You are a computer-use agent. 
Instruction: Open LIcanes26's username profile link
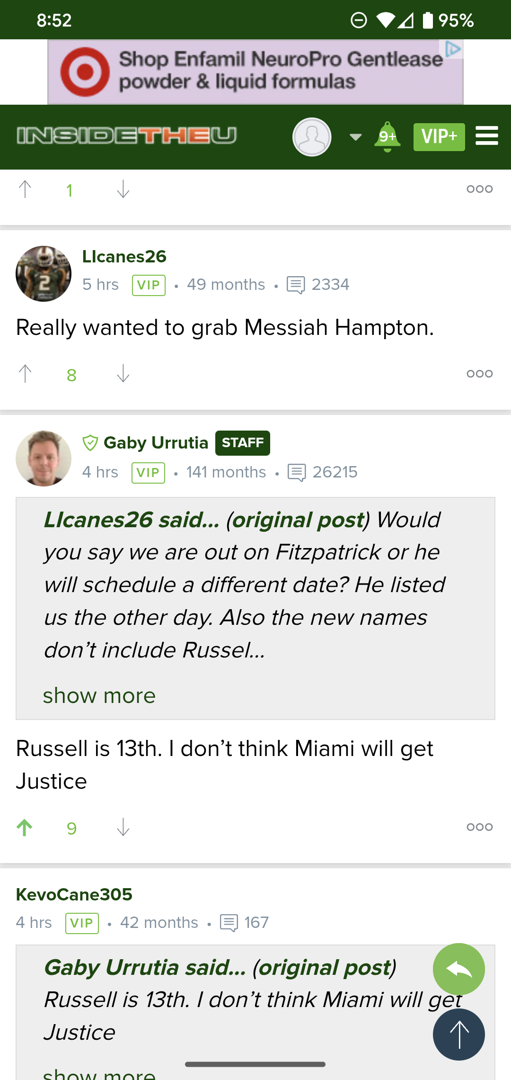pyautogui.click(x=124, y=257)
